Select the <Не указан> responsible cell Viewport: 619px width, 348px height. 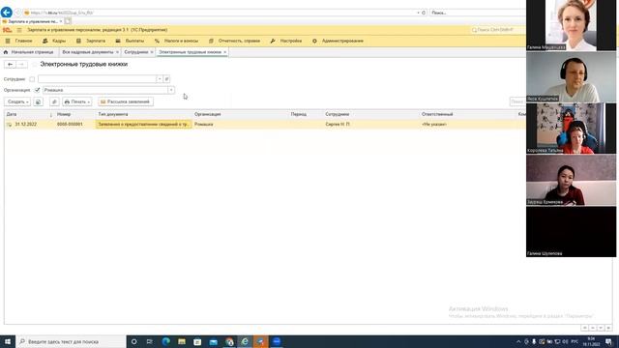pyautogui.click(x=434, y=125)
